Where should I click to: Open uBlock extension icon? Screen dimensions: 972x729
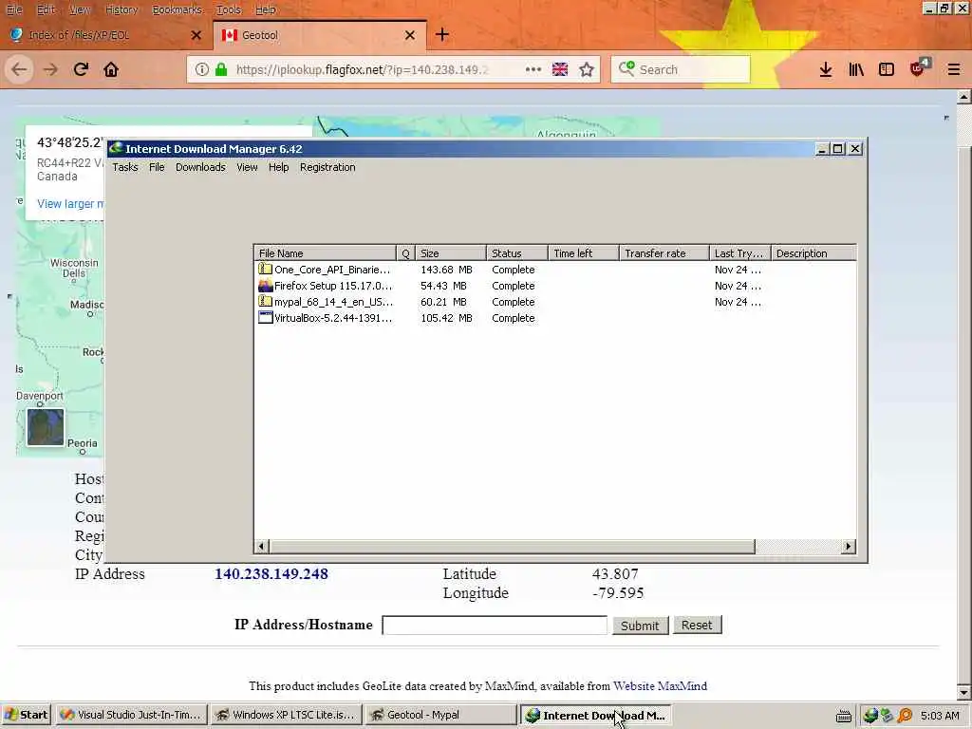pyautogui.click(x=920, y=67)
